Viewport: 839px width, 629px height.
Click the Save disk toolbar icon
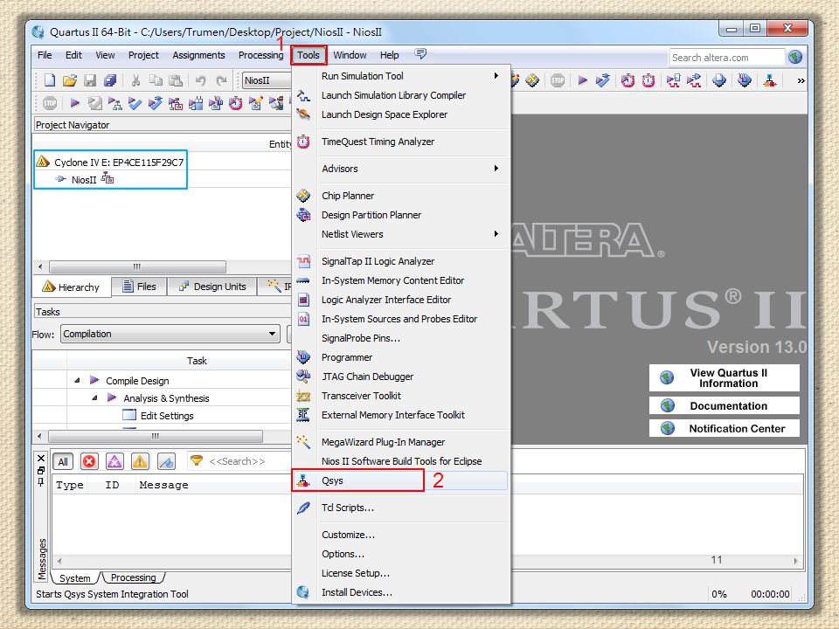tap(90, 80)
